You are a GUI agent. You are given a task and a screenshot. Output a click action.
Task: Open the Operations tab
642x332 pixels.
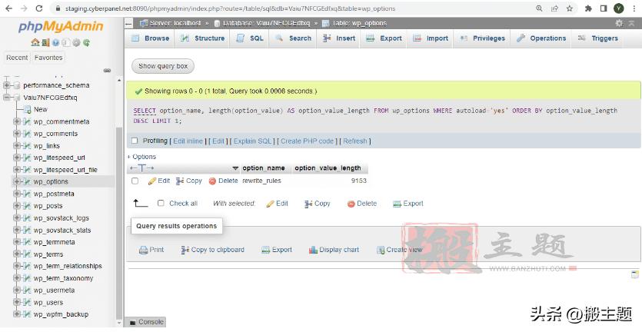[541, 38]
